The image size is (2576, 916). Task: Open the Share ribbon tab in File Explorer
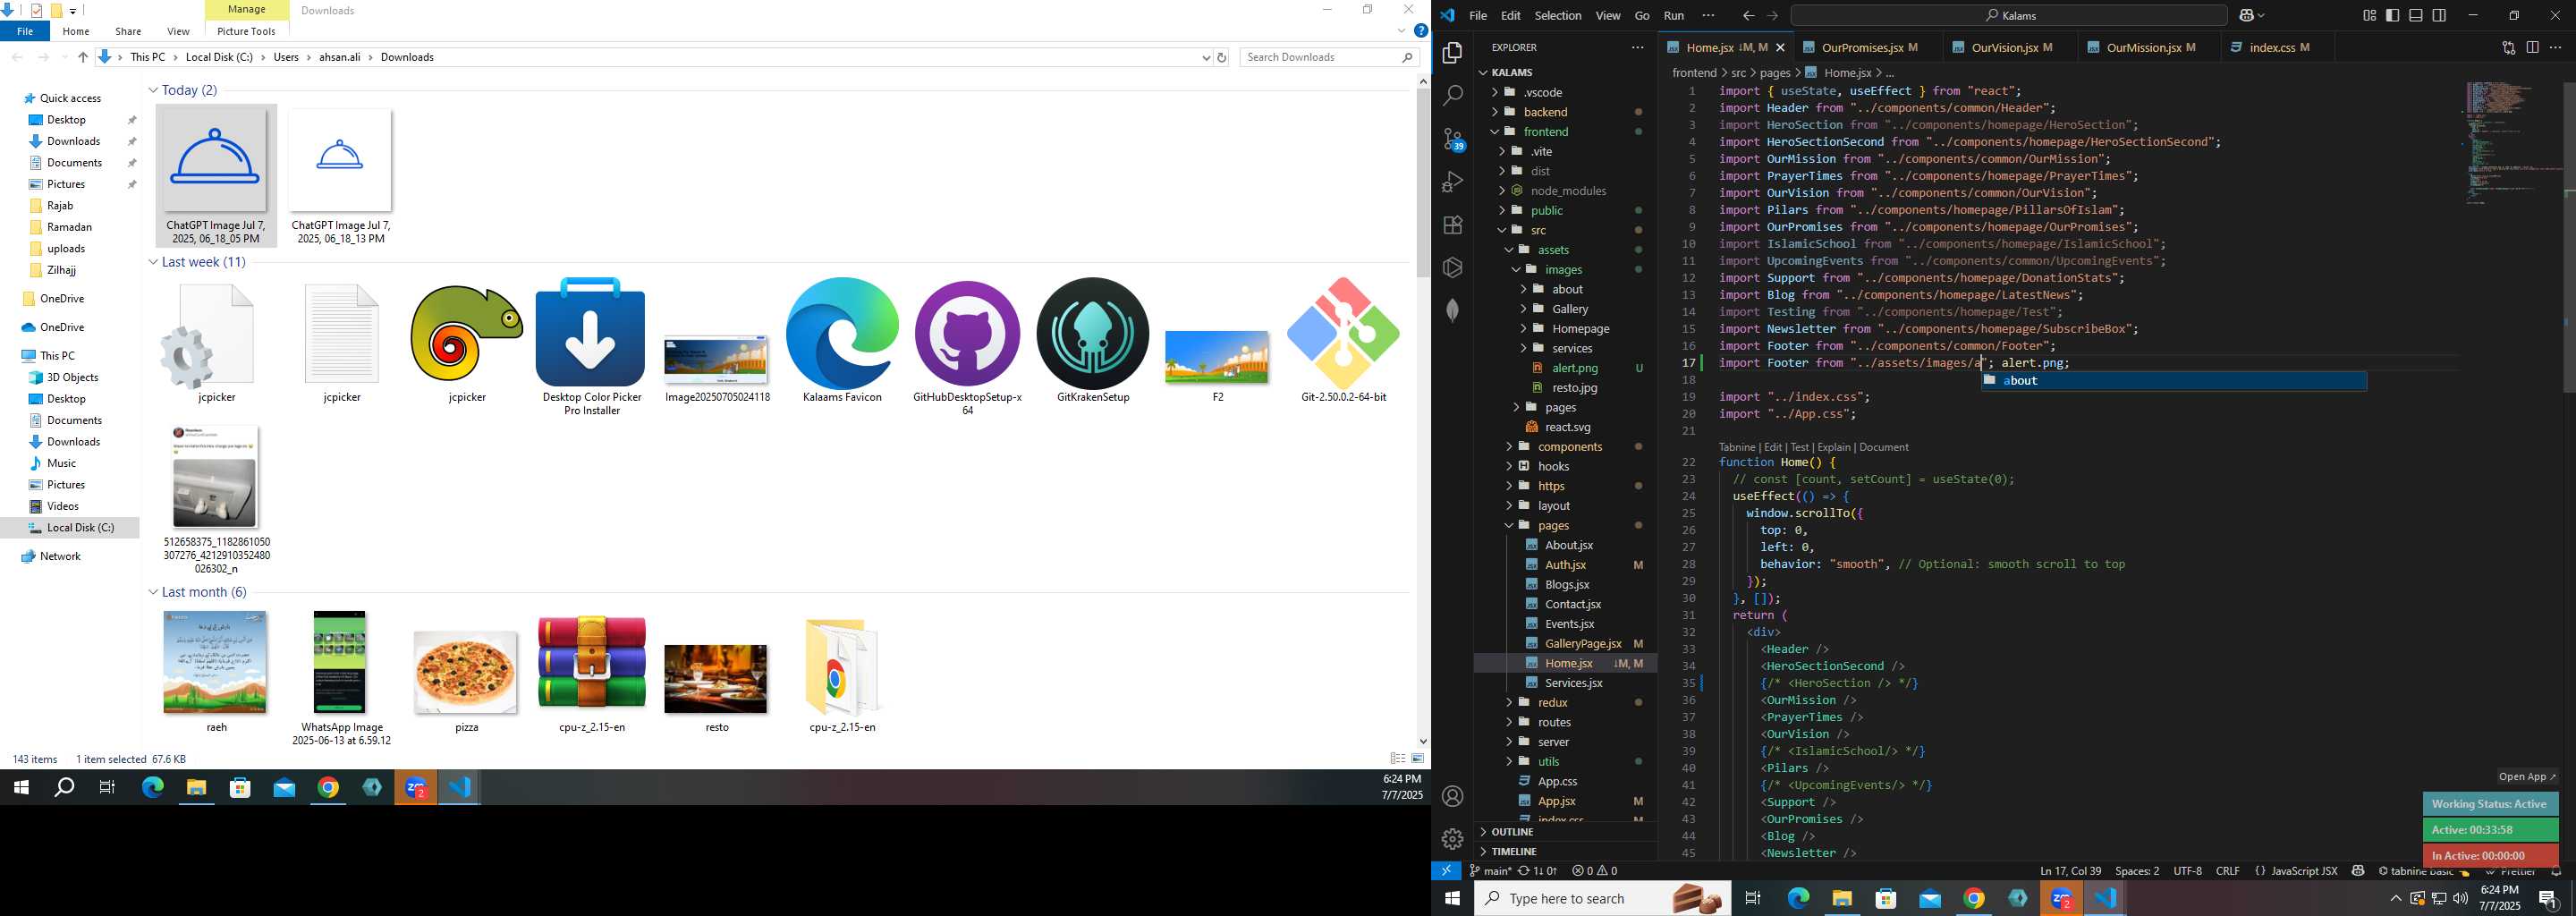click(x=128, y=31)
